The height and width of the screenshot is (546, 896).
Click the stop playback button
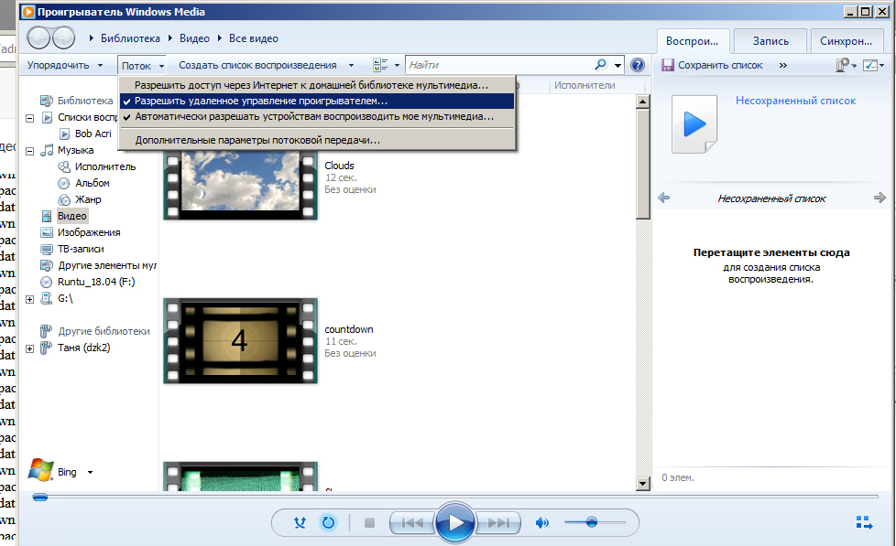370,523
